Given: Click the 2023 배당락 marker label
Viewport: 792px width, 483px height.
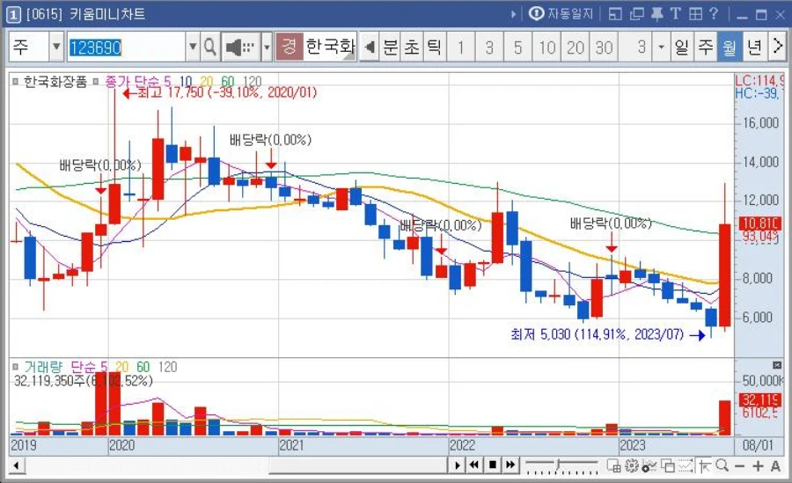Looking at the screenshot, I should (x=611, y=223).
